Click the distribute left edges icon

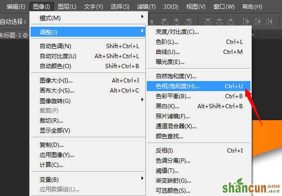246,22
